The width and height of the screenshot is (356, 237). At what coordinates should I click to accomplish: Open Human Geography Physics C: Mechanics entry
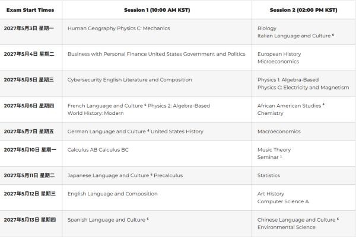tap(119, 28)
